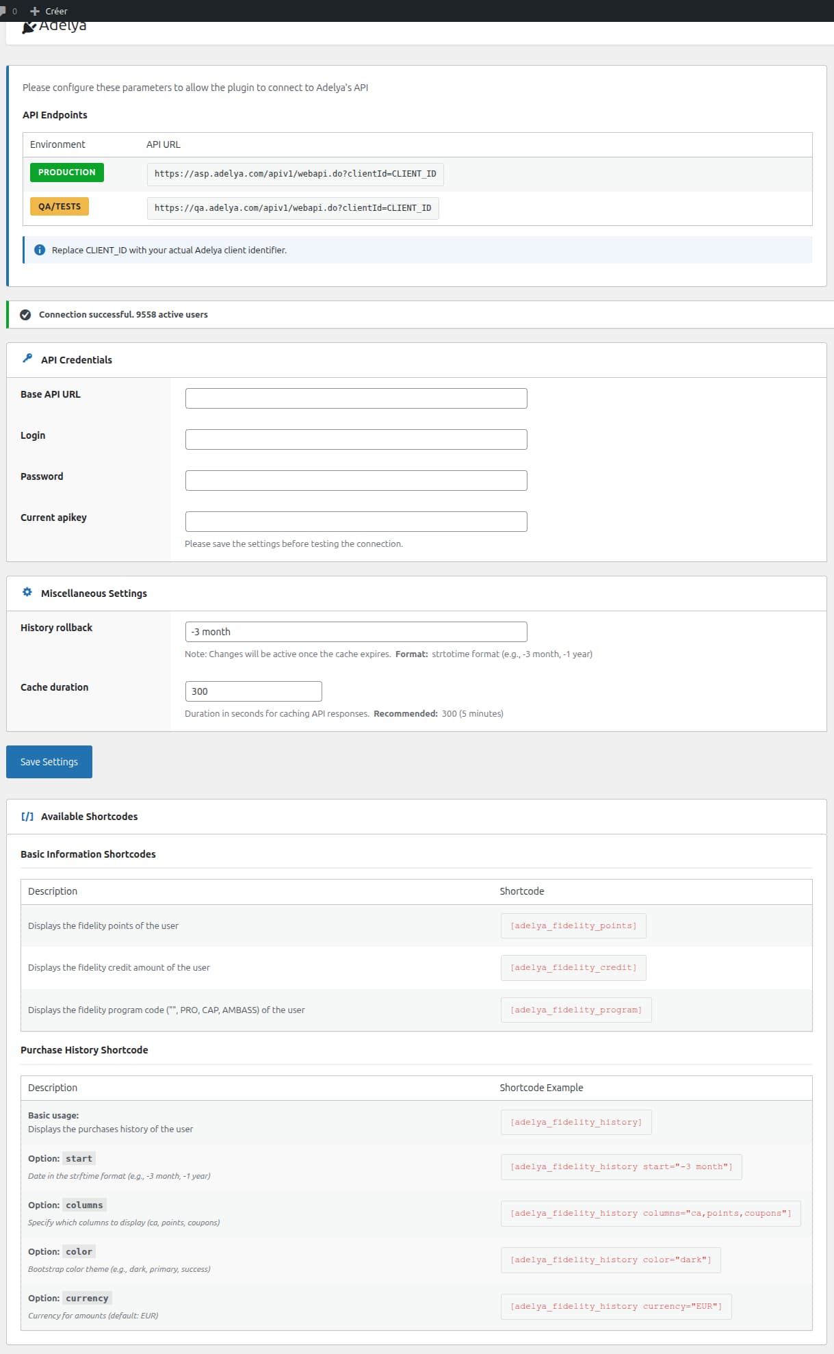Click the API URL column header
The image size is (834, 1354).
click(164, 144)
